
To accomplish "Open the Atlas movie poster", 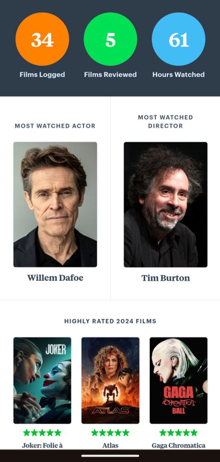I will (110, 380).
